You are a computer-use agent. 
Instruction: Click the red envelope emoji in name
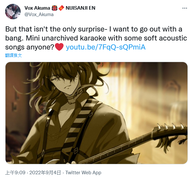[61, 8]
